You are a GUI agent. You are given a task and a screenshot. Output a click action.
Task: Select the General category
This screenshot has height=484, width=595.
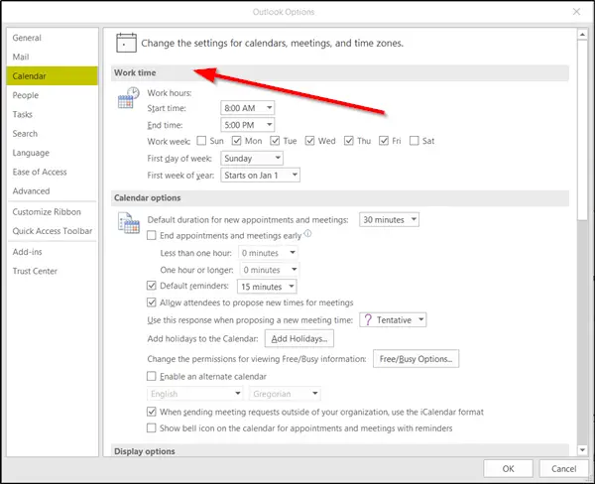(52, 38)
